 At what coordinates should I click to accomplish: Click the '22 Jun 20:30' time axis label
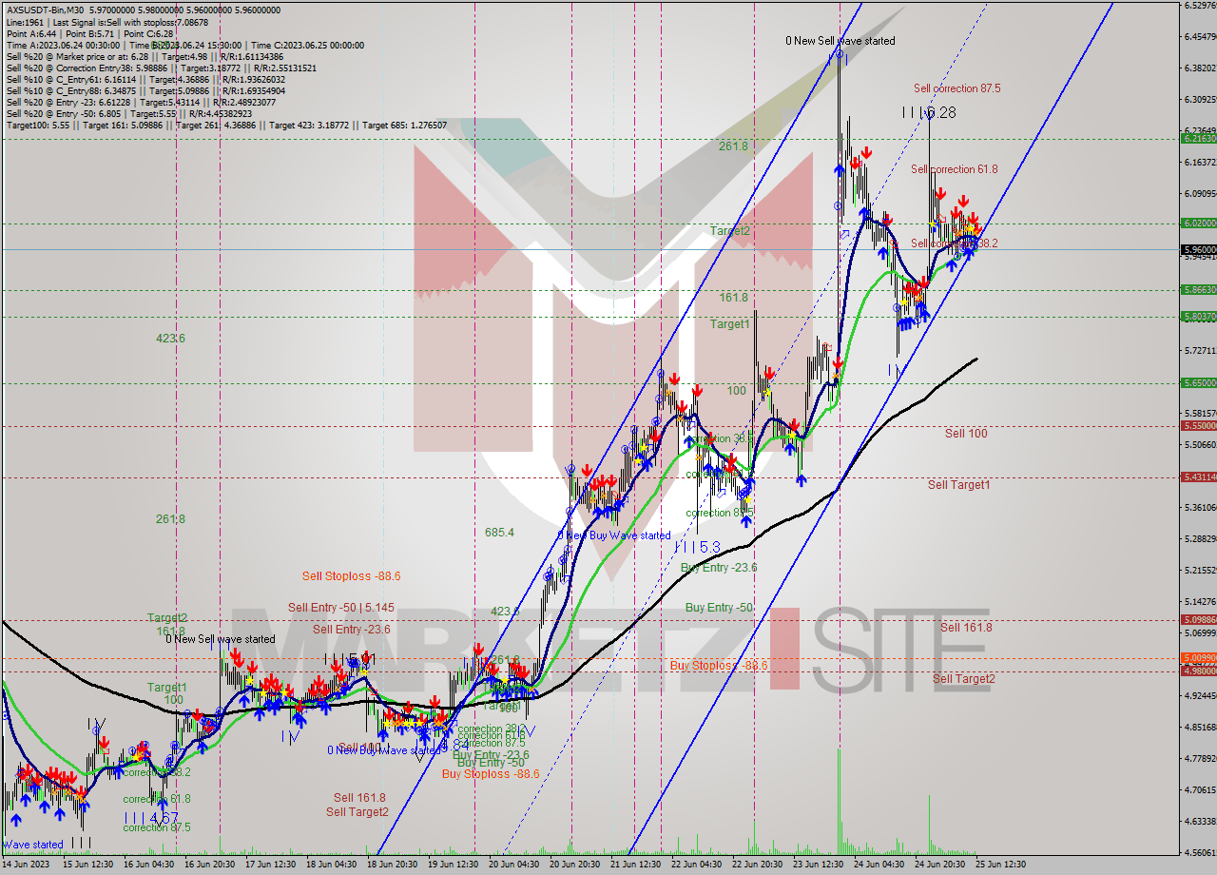(x=757, y=865)
